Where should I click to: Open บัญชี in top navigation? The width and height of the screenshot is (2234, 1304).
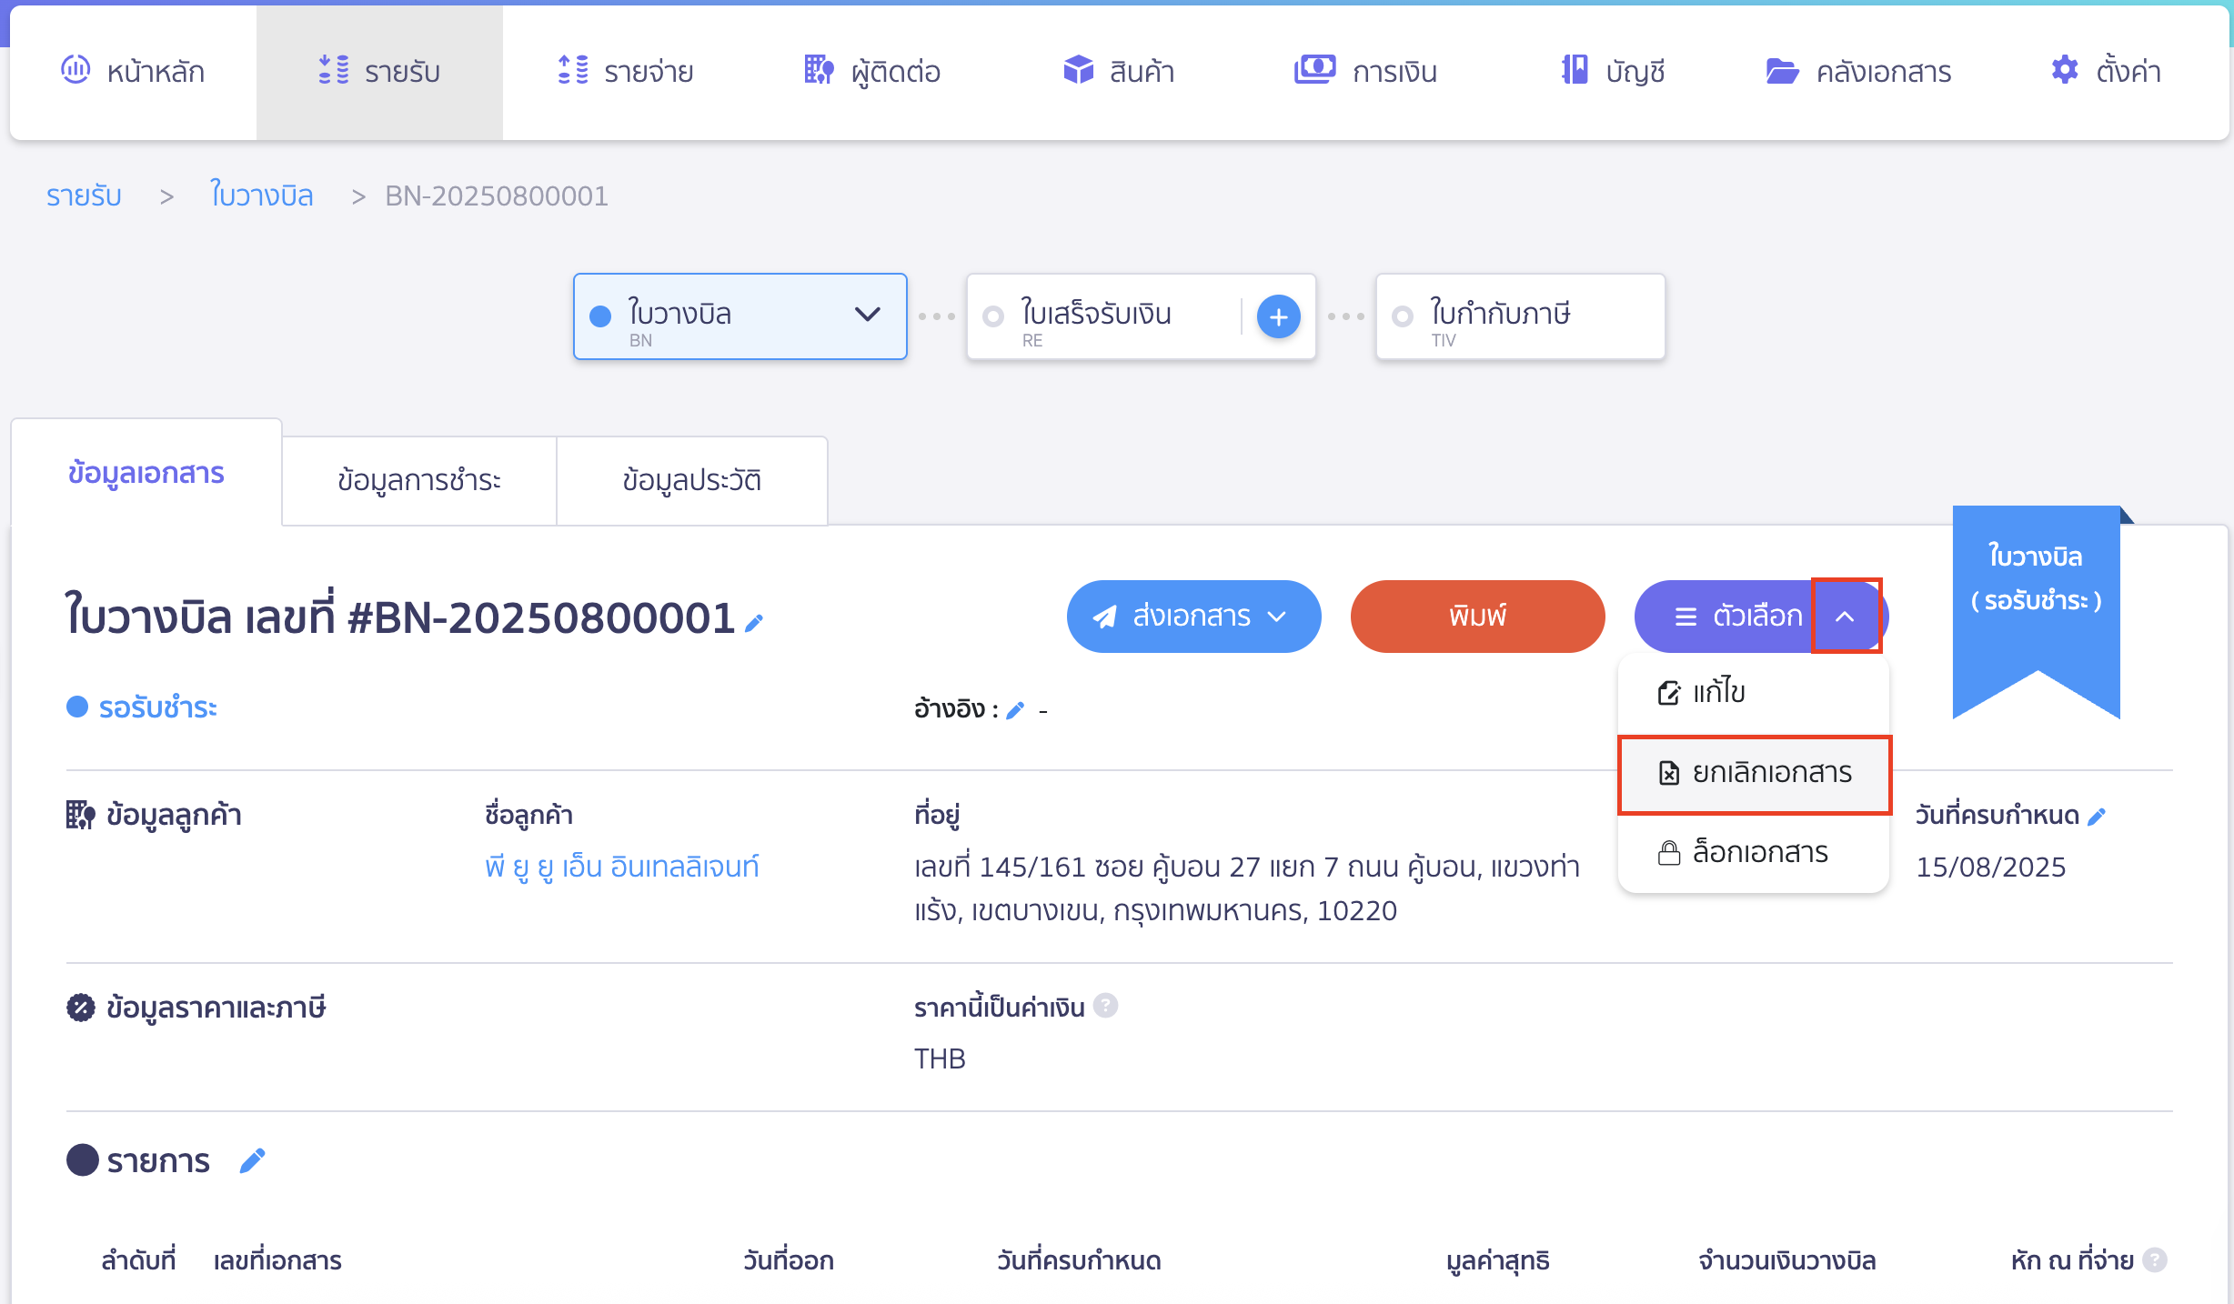click(x=1614, y=71)
